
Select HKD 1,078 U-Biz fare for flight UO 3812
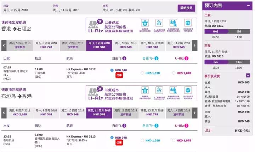(174, 73)
